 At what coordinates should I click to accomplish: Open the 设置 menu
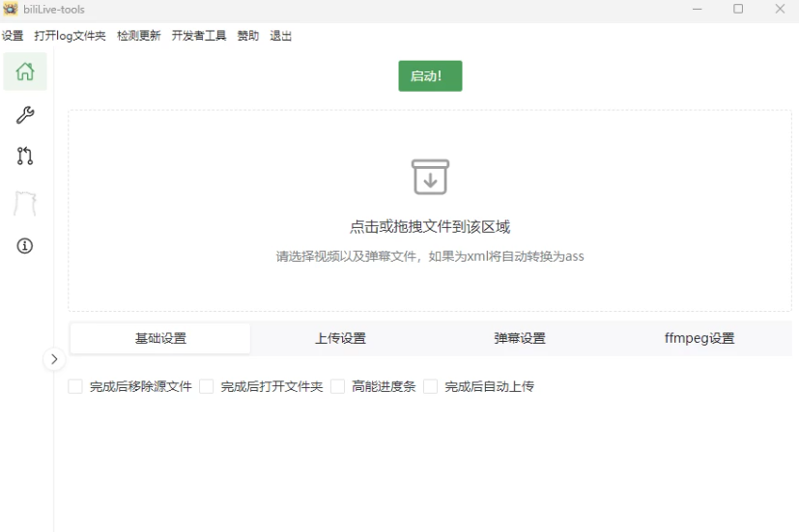13,36
